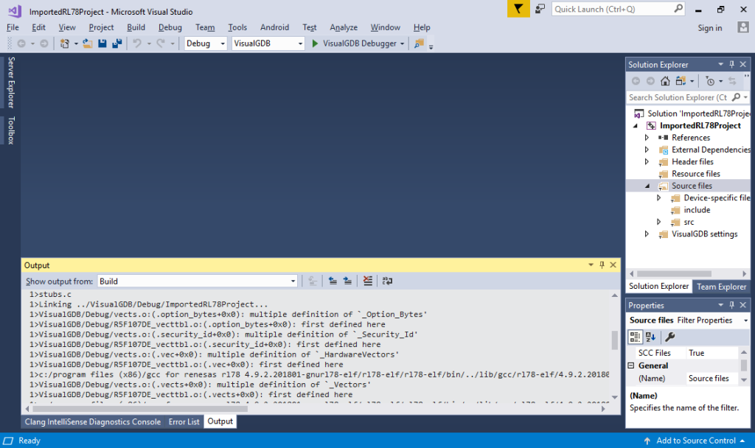This screenshot has width=755, height=448.
Task: Click the Sign in link
Action: pyautogui.click(x=709, y=27)
